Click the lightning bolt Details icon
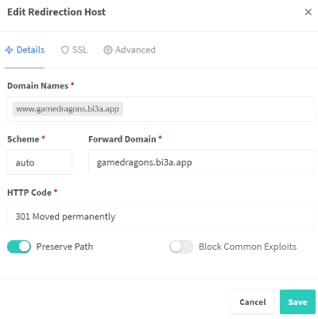 point(9,50)
